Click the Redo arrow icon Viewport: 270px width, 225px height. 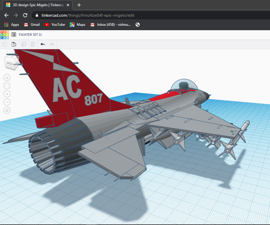[52, 44]
